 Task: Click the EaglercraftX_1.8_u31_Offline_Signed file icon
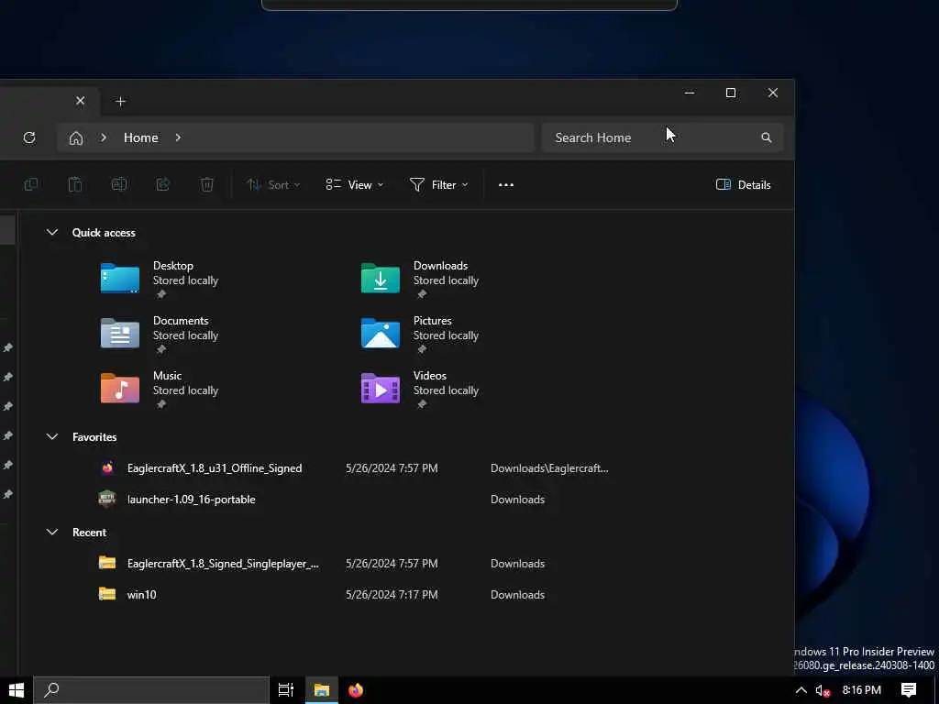tap(107, 468)
